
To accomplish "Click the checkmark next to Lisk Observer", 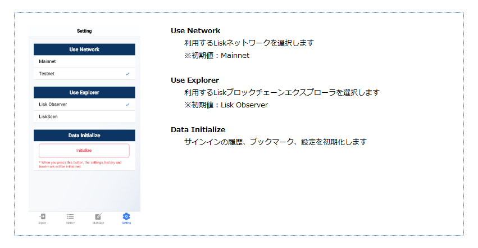I will click(128, 105).
